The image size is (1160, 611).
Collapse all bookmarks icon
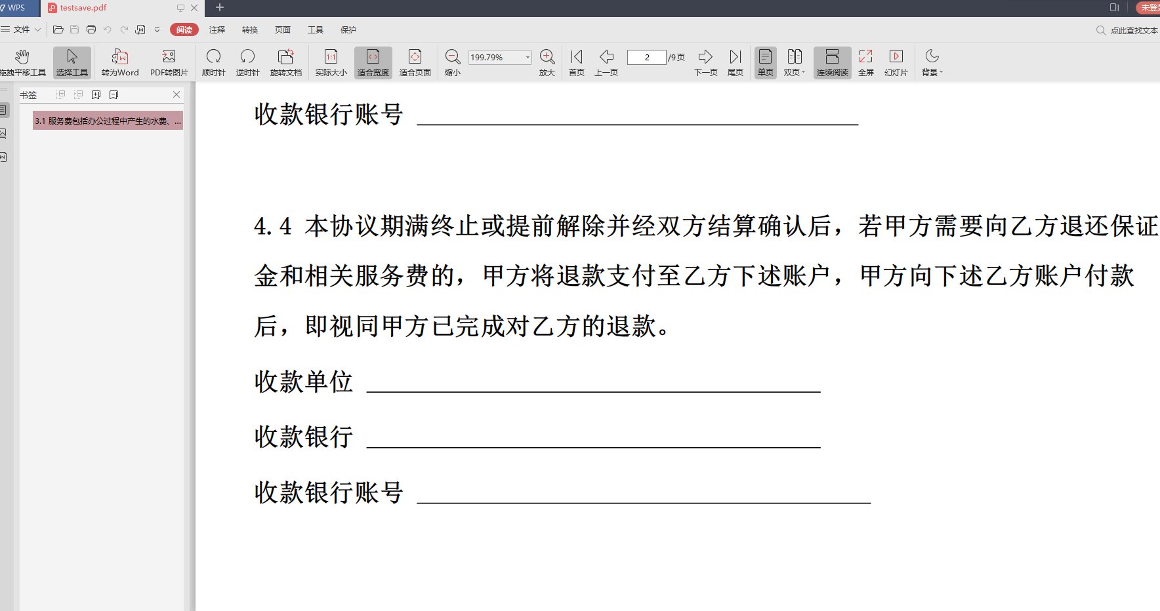[x=79, y=94]
